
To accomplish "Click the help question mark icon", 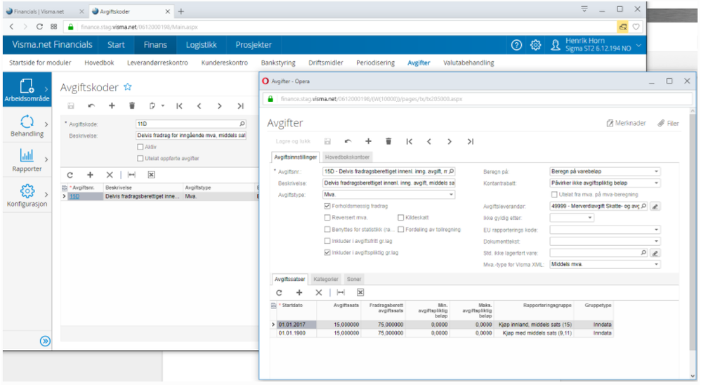I will 516,45.
